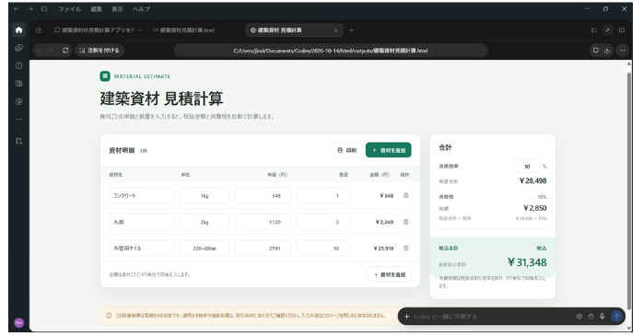Open the books library icon in sidebar
The width and height of the screenshot is (643, 336).
coord(18,84)
